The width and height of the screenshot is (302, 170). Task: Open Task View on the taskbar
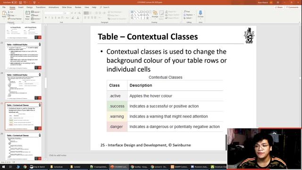click(10, 167)
